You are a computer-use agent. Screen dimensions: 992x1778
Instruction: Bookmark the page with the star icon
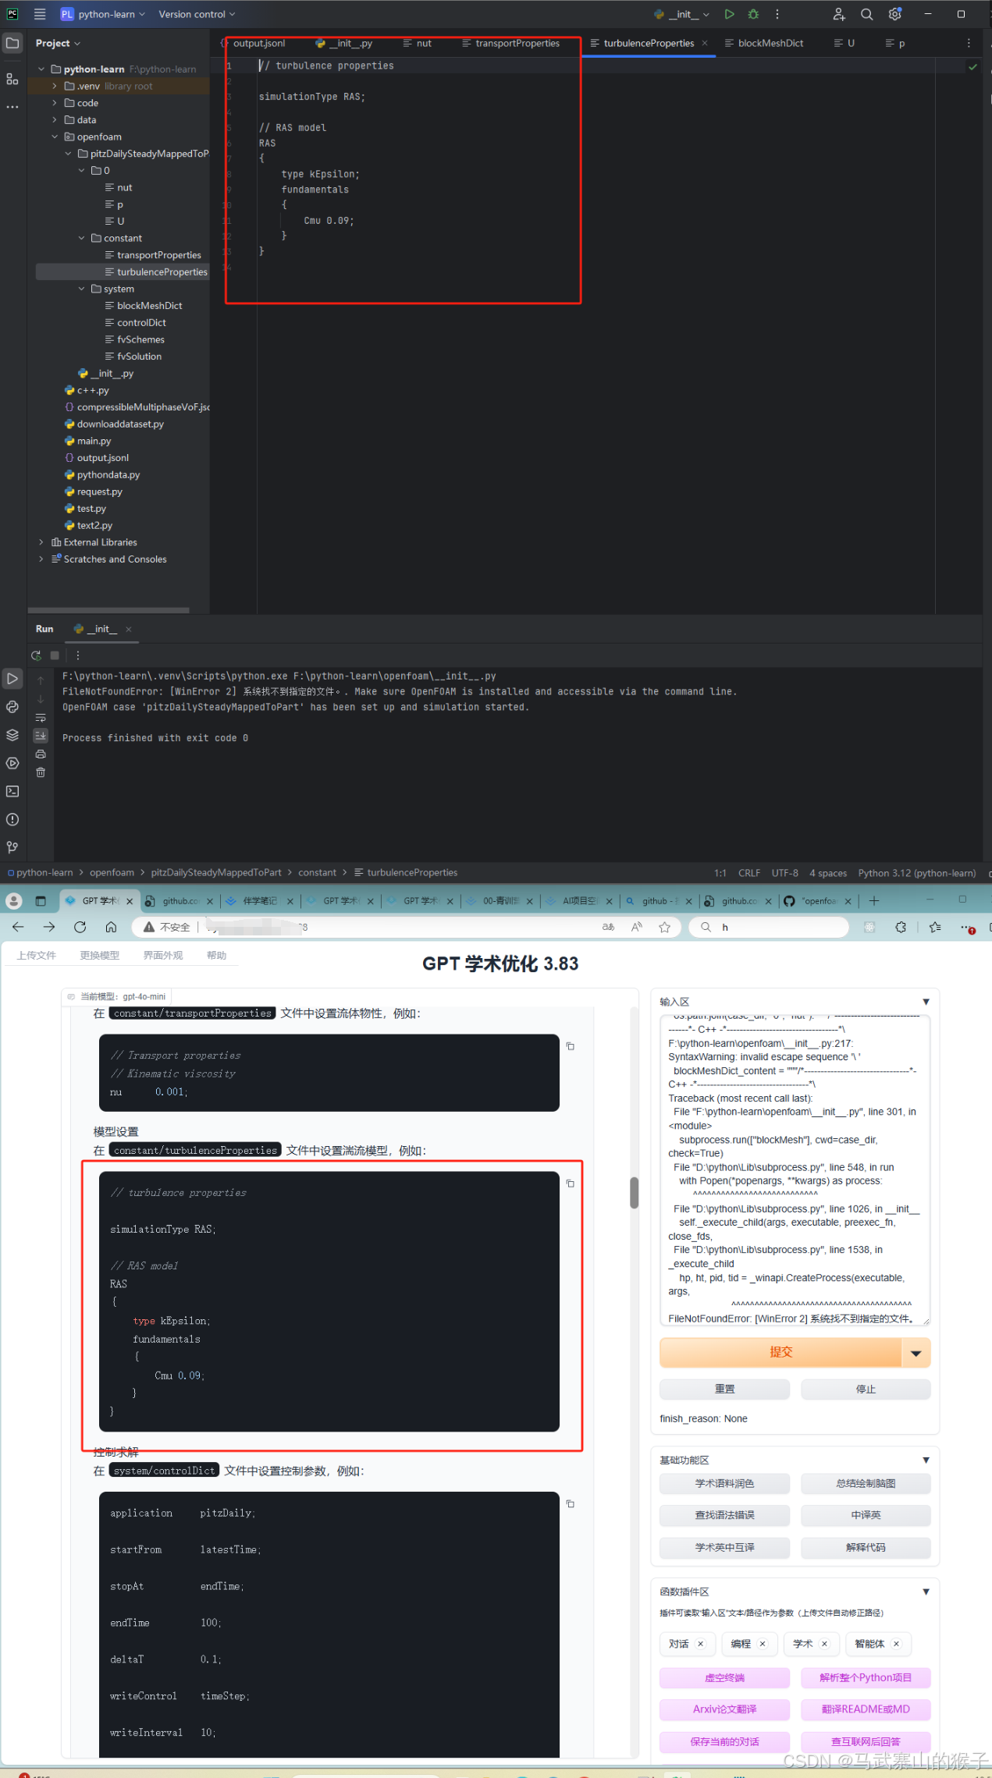664,927
